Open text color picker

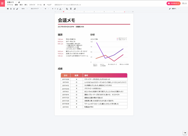pyautogui.click(x=60, y=9)
